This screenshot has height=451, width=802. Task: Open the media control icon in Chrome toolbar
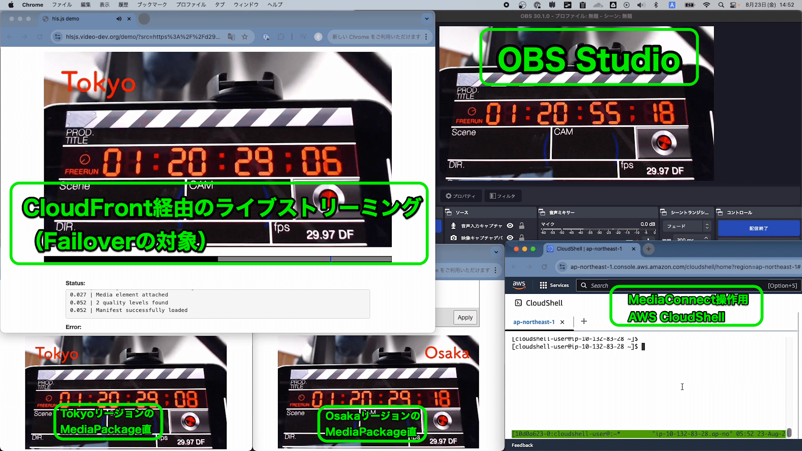click(x=303, y=37)
